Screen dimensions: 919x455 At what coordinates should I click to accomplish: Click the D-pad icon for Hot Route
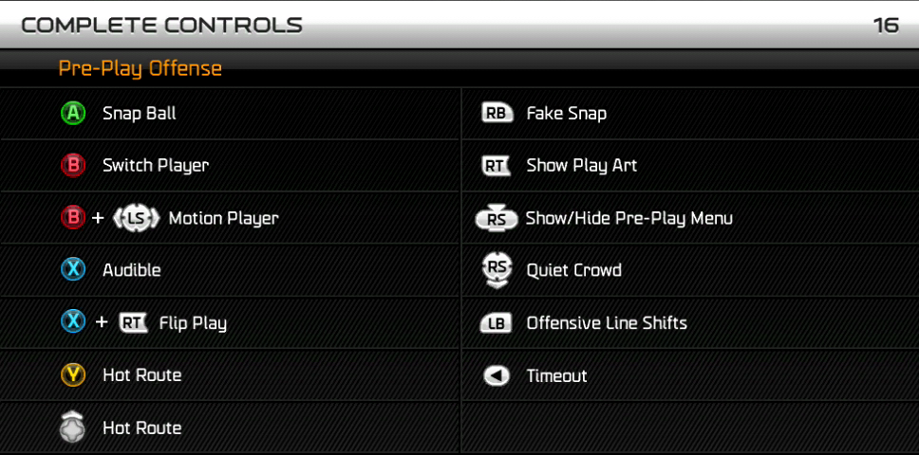pyautogui.click(x=73, y=427)
